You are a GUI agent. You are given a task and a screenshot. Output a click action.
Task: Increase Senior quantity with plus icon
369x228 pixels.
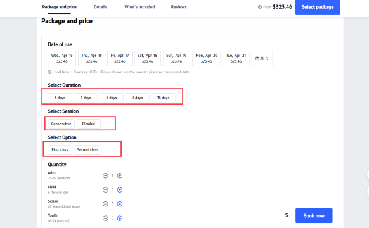click(120, 204)
